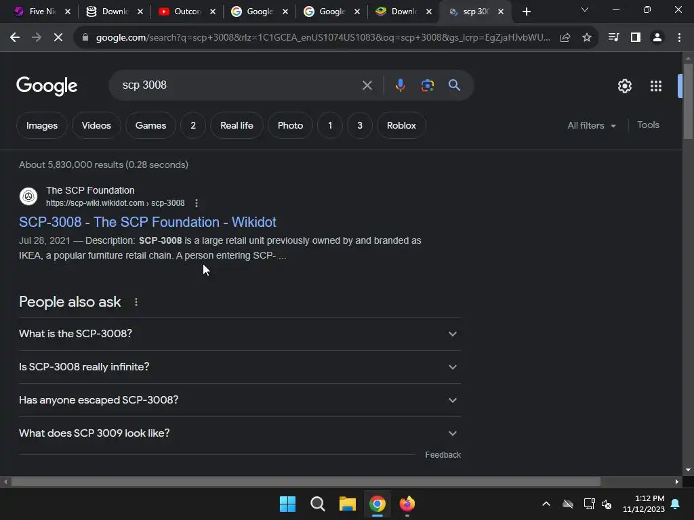Image resolution: width=694 pixels, height=520 pixels.
Task: Click in the Google search input field
Action: coord(239,85)
